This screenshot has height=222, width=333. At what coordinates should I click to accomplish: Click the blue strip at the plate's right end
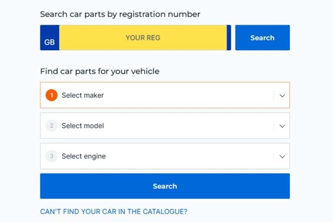coord(229,38)
